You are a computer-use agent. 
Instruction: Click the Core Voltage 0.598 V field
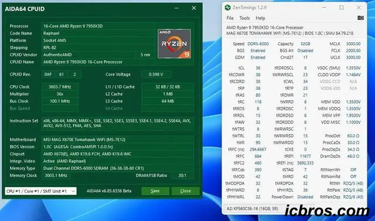coord(156,74)
